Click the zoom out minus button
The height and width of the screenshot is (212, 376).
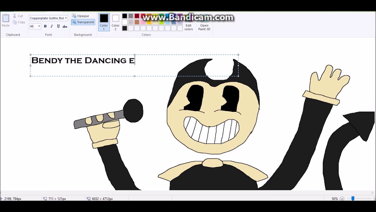[x=342, y=199]
